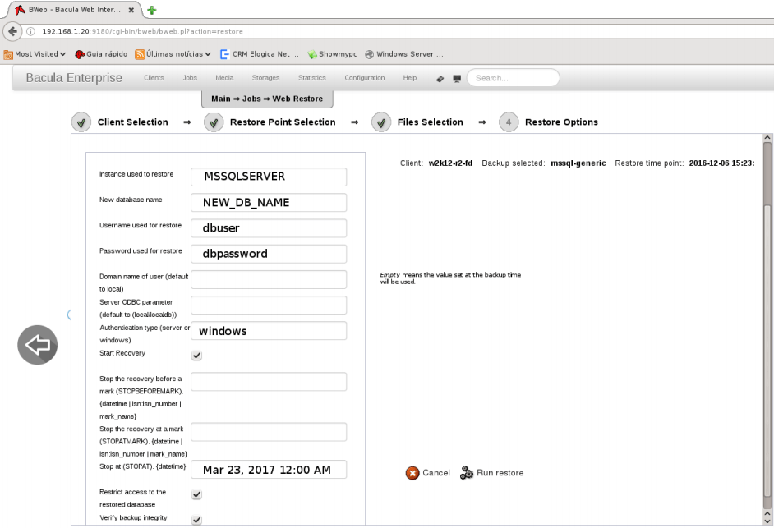Click the Client Selection step checkmark icon
This screenshot has height=528, width=774.
pos(81,122)
